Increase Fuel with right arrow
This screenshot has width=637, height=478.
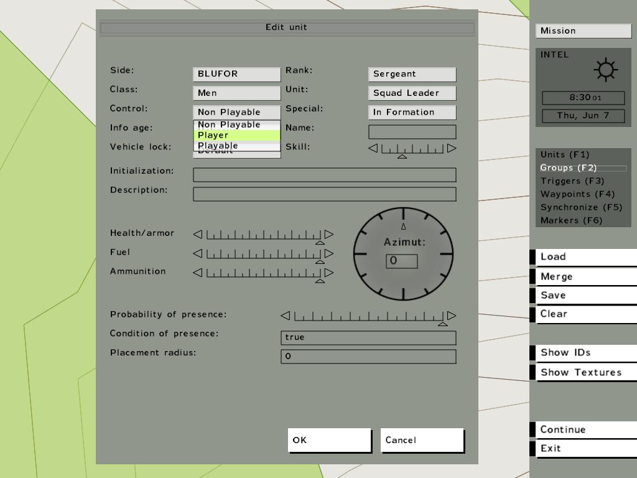(x=328, y=254)
